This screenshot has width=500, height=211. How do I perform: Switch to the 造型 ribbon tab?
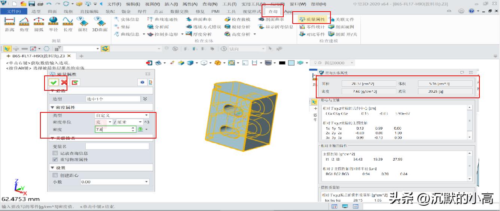pyautogui.click(x=37, y=11)
